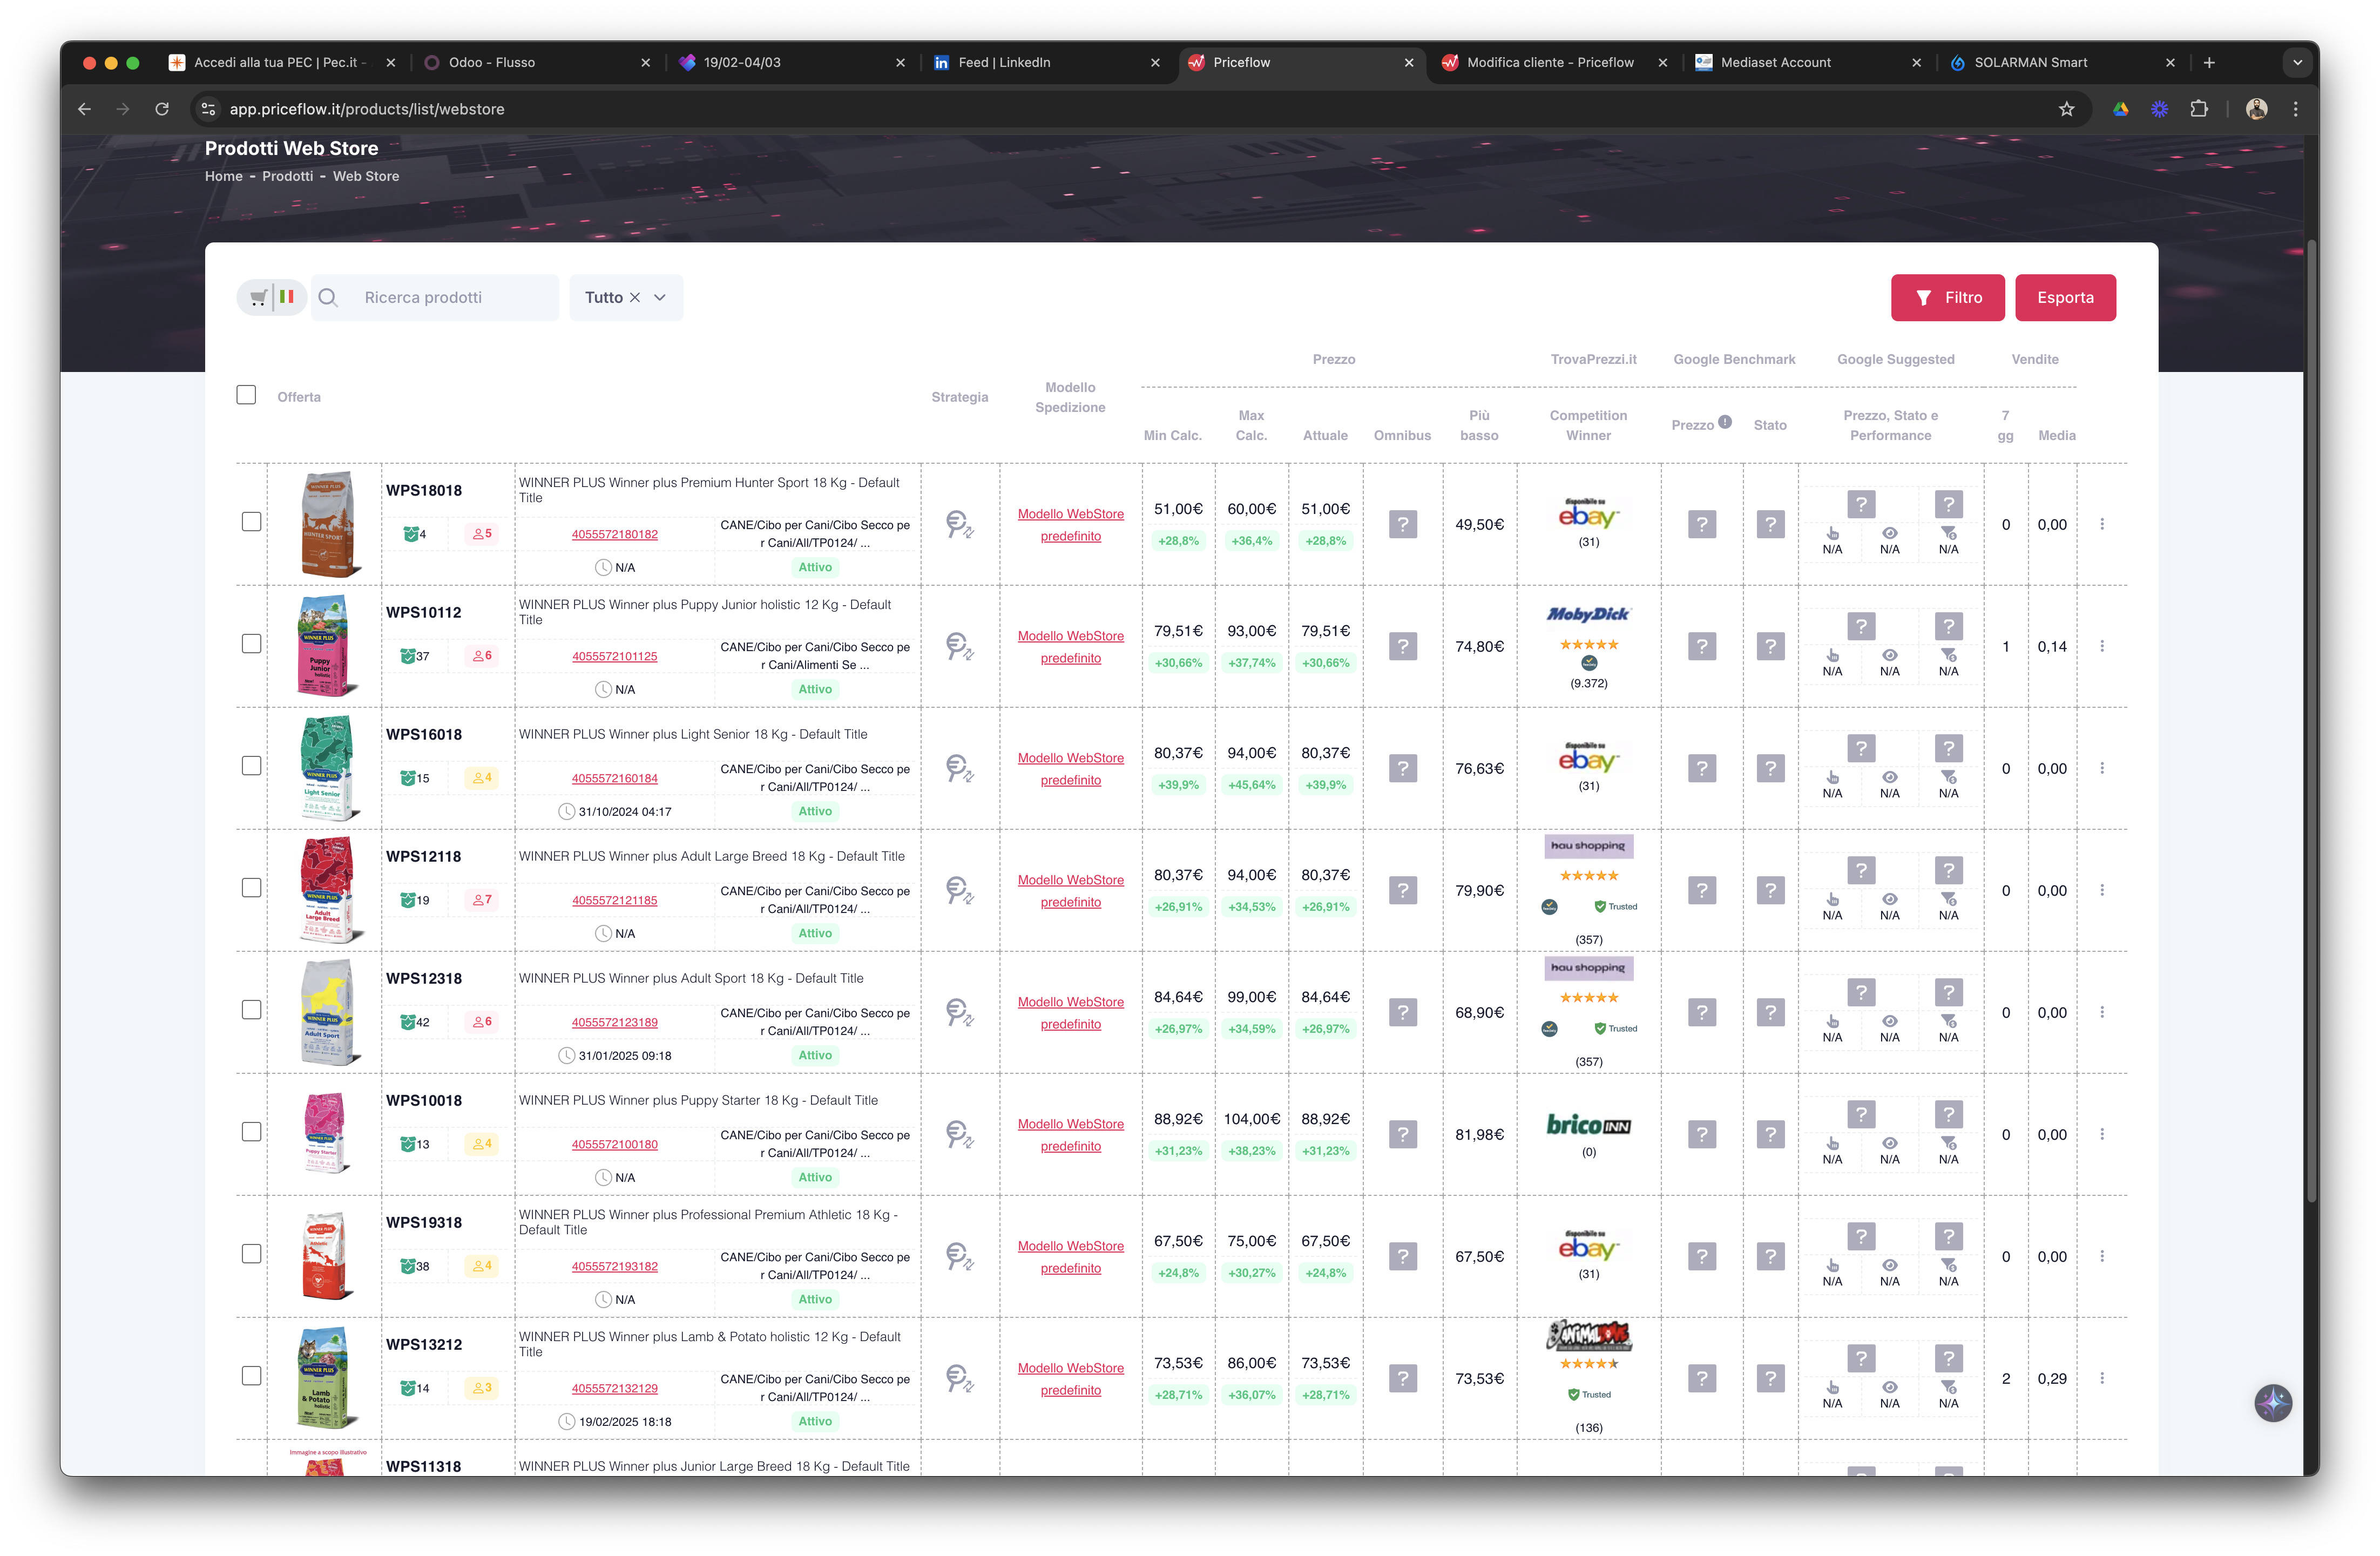Click the floating AI assistant sparkle icon

coord(2272,1402)
